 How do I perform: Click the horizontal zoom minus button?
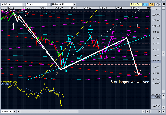coord(148,112)
